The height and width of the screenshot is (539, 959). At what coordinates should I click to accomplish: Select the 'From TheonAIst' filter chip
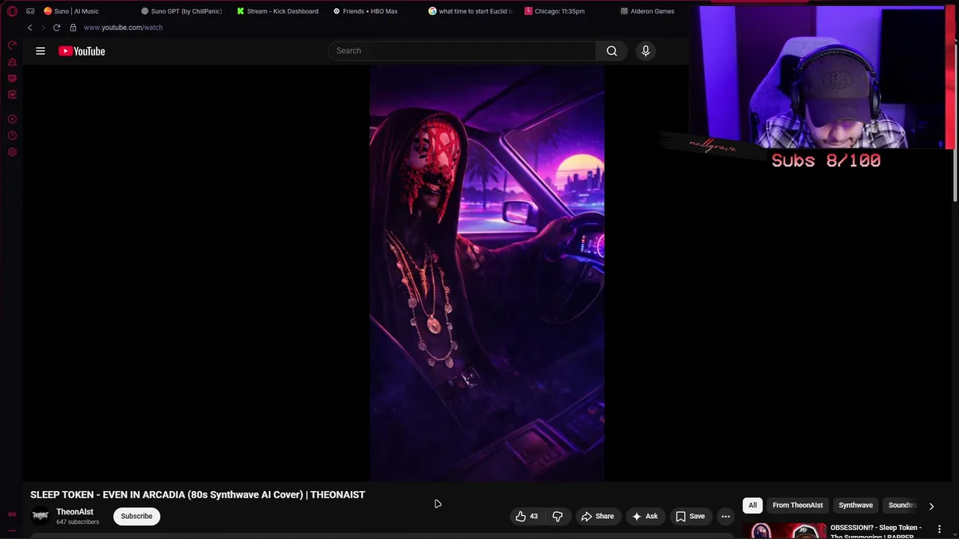click(x=797, y=505)
